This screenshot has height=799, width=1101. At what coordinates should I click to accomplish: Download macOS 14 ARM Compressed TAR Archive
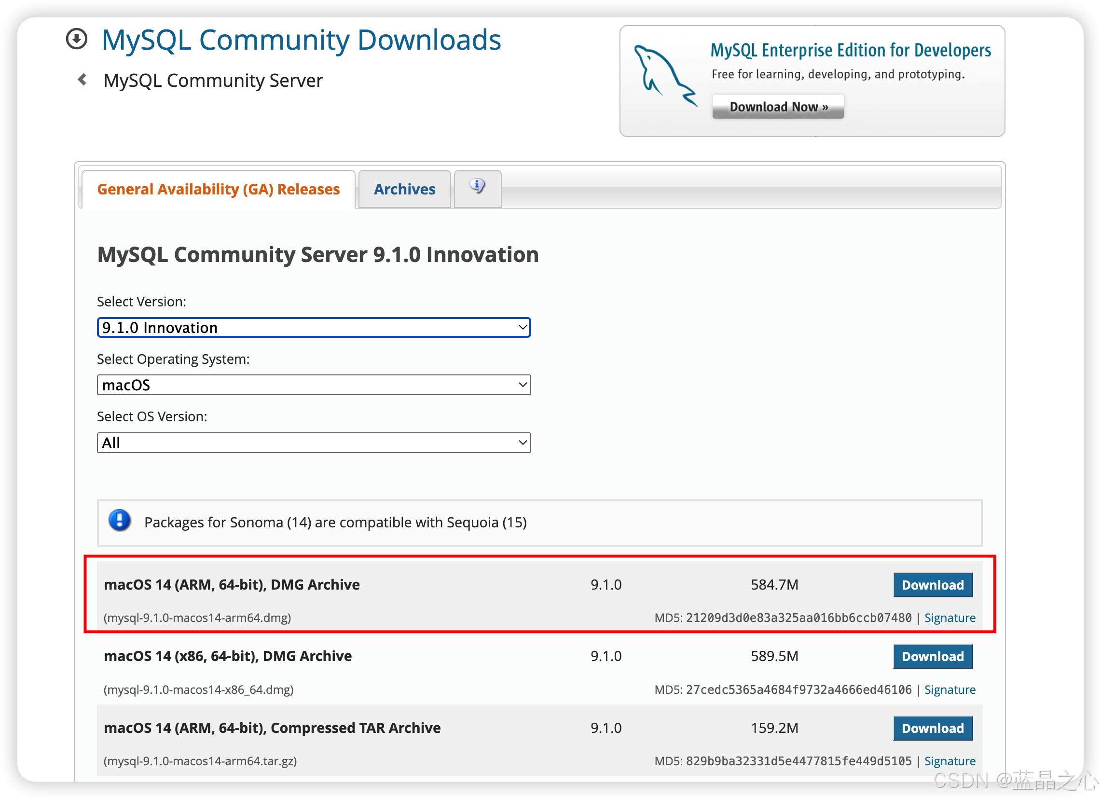pyautogui.click(x=933, y=728)
